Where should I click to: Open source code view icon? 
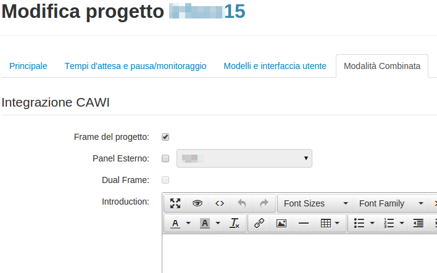click(220, 203)
